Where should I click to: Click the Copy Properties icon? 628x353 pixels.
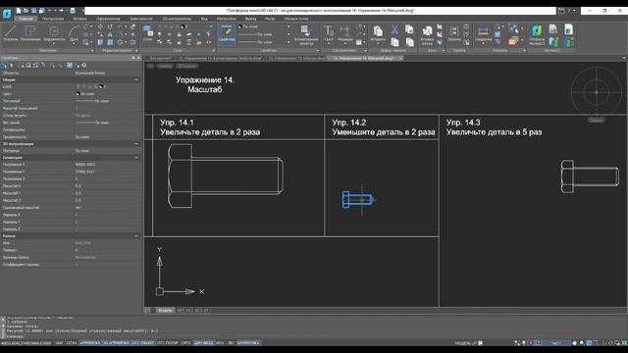(306, 34)
